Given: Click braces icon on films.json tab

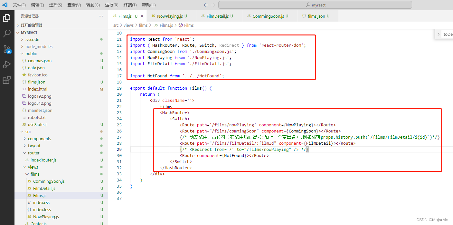Looking at the screenshot, I should click(x=304, y=16).
